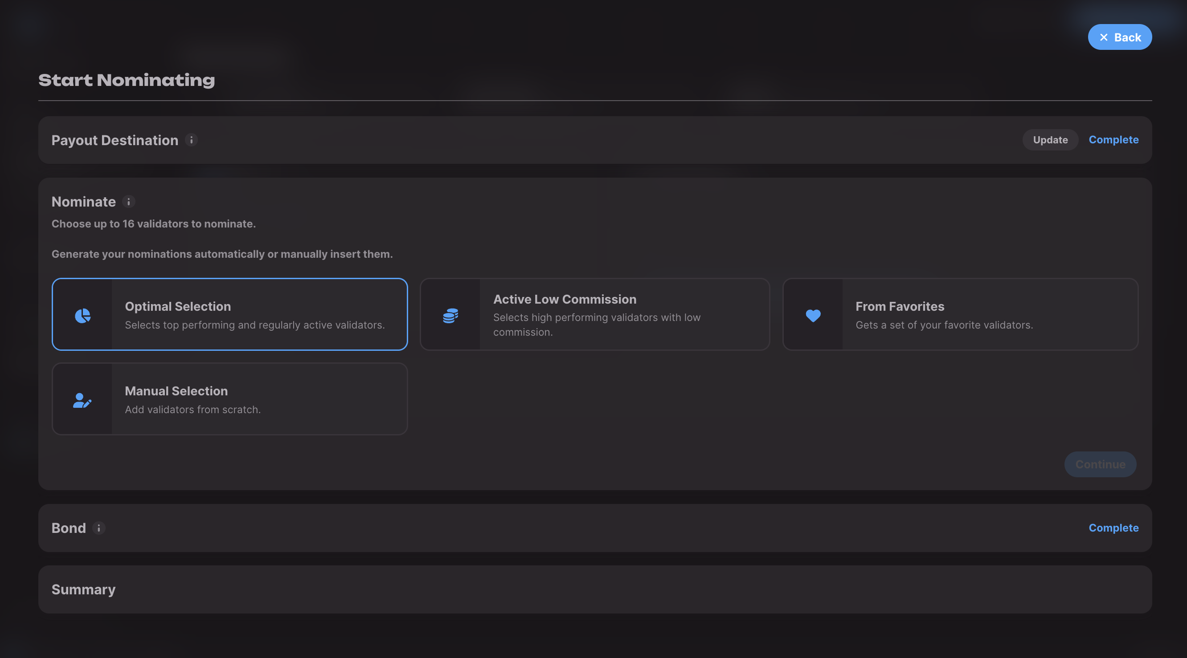Expand the Bond section header

click(69, 528)
